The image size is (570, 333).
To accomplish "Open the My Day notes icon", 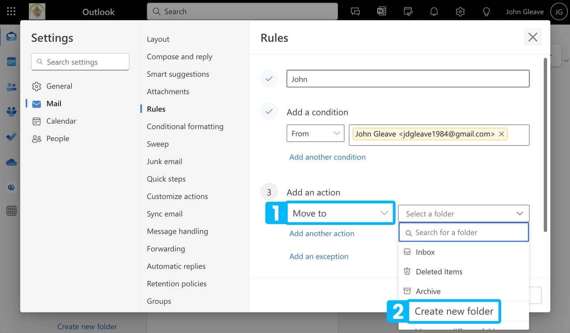I will [408, 12].
